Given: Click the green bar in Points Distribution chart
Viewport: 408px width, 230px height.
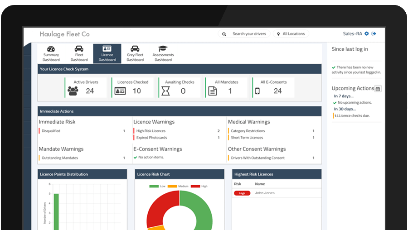Looking at the screenshot, I should [56, 212].
